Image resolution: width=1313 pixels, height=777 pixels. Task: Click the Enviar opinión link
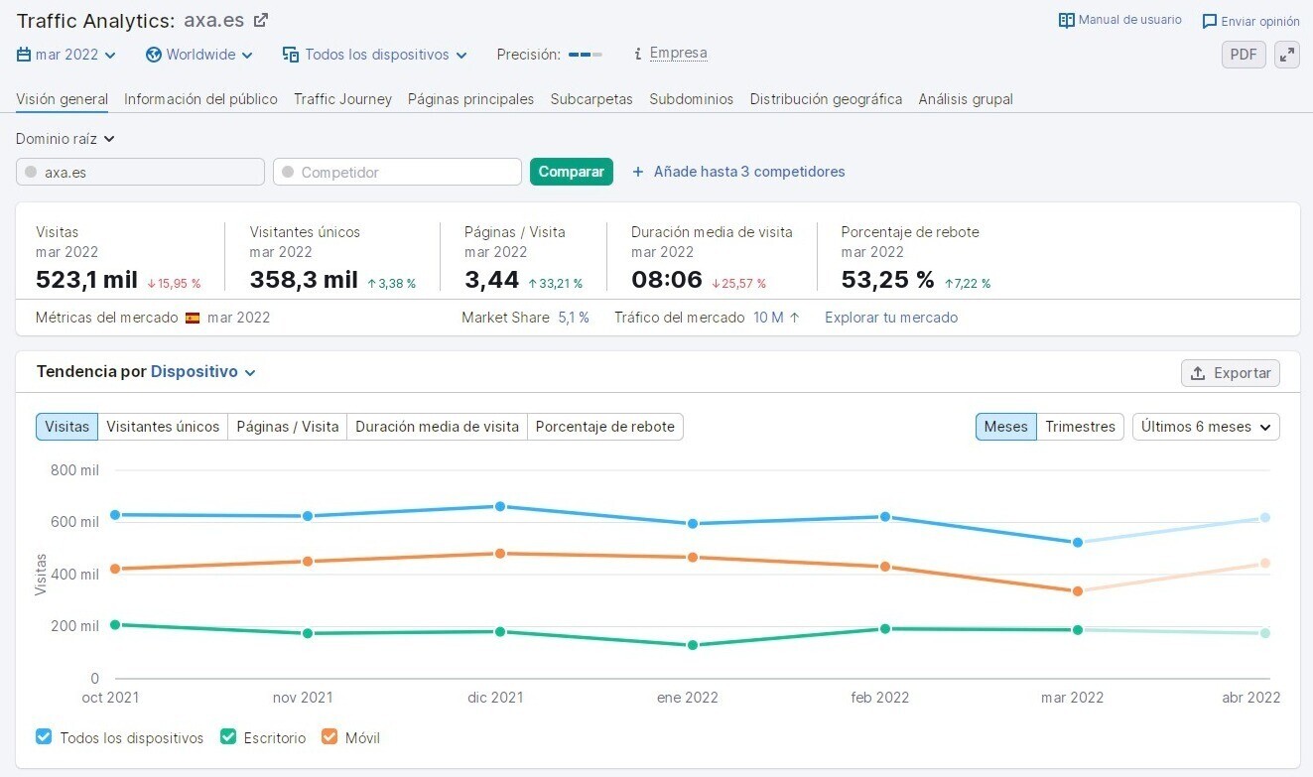click(x=1260, y=21)
